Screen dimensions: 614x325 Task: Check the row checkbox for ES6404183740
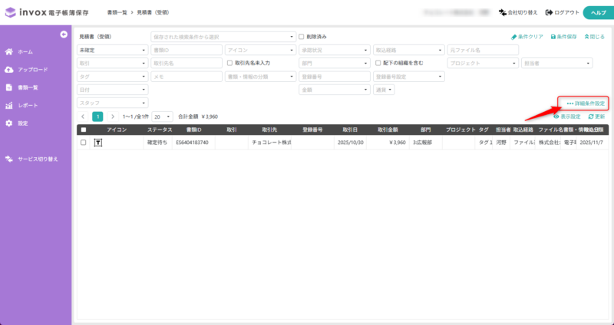(x=84, y=143)
